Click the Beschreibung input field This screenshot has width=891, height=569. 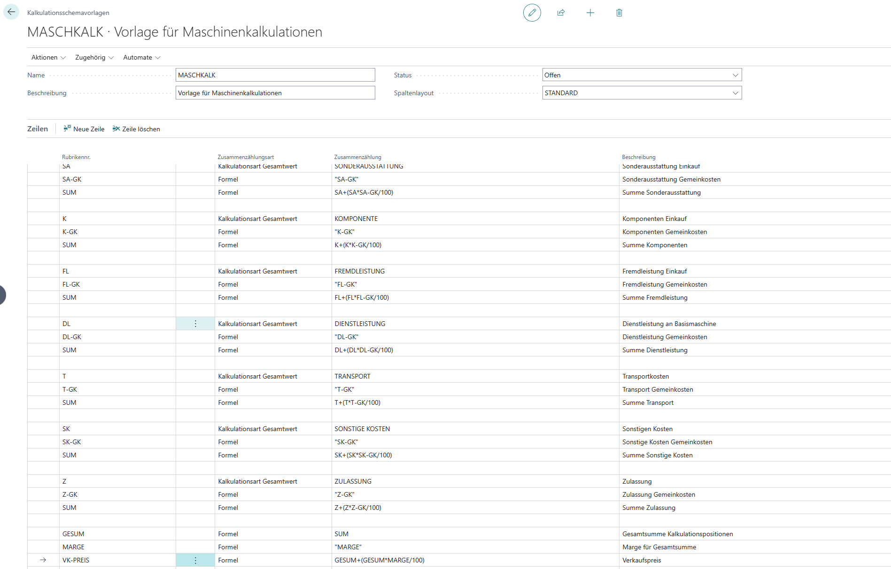pyautogui.click(x=275, y=93)
